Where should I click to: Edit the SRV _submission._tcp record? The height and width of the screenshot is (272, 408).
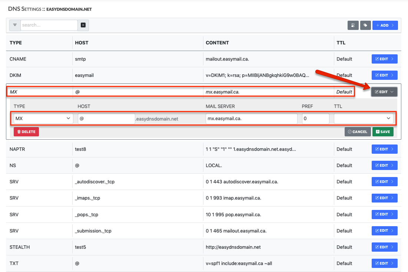(384, 231)
